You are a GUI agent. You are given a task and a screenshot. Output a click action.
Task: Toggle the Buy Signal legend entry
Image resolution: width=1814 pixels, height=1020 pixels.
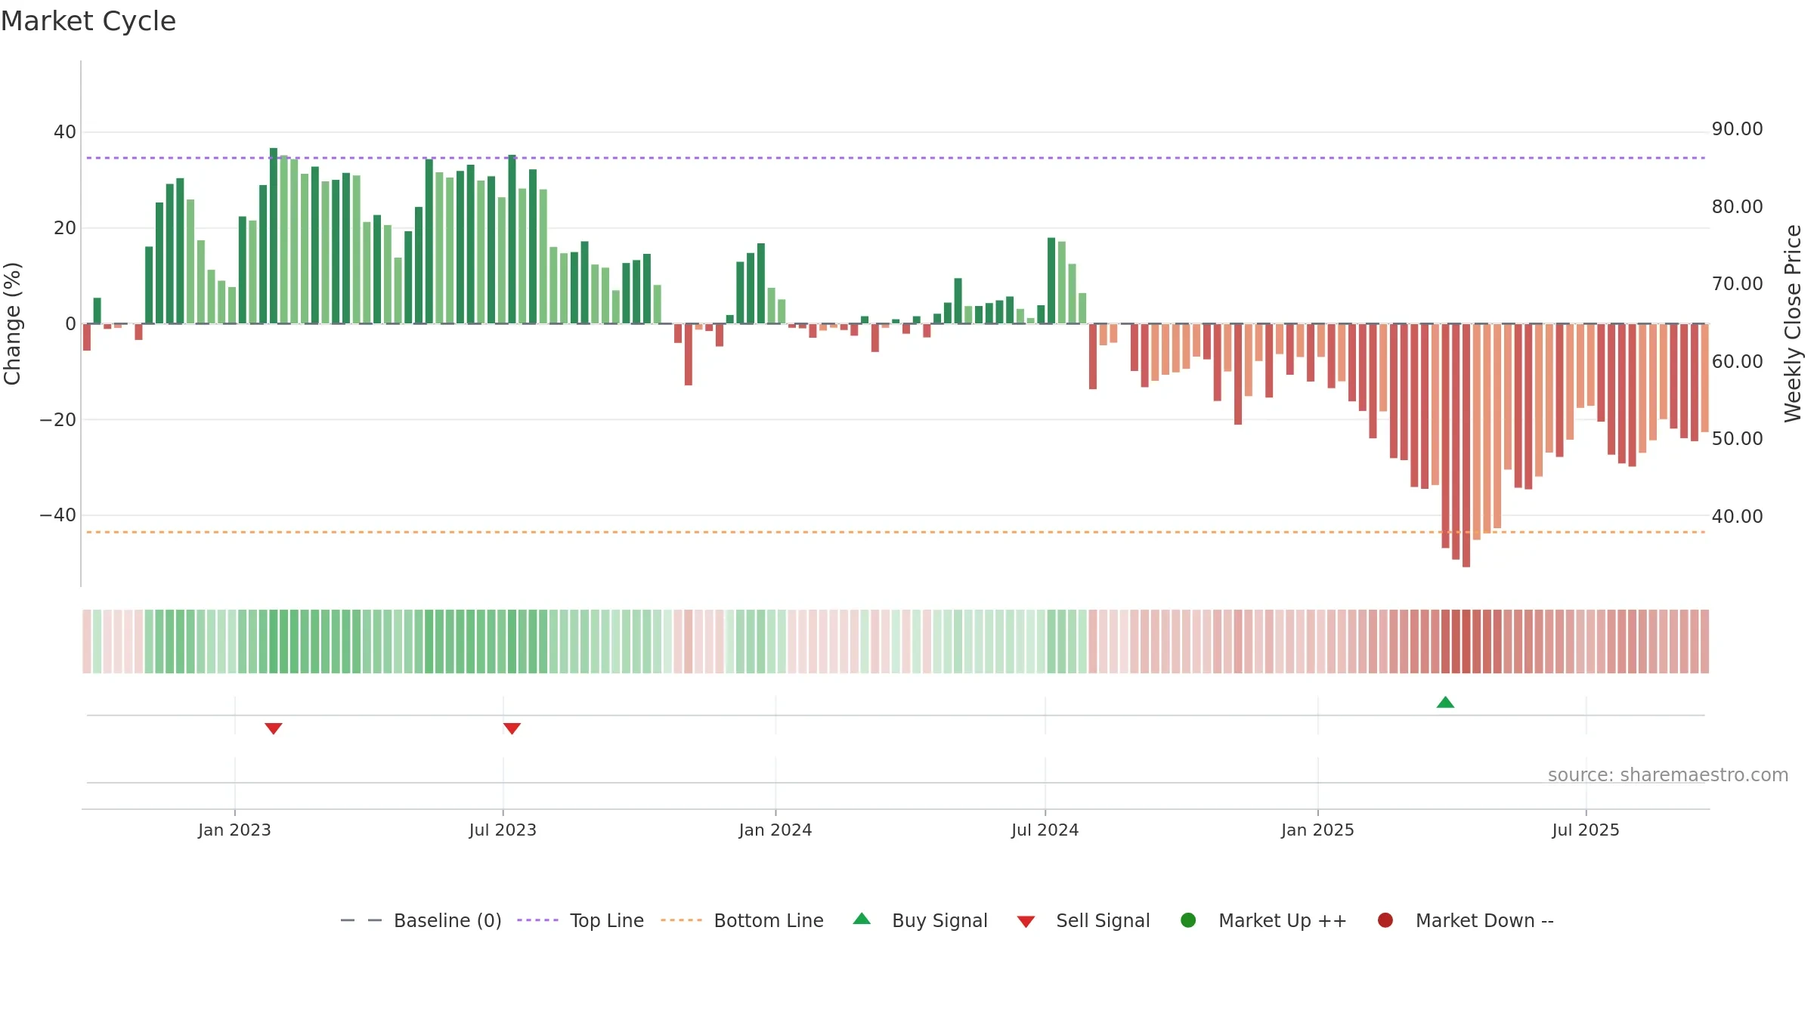tap(920, 920)
